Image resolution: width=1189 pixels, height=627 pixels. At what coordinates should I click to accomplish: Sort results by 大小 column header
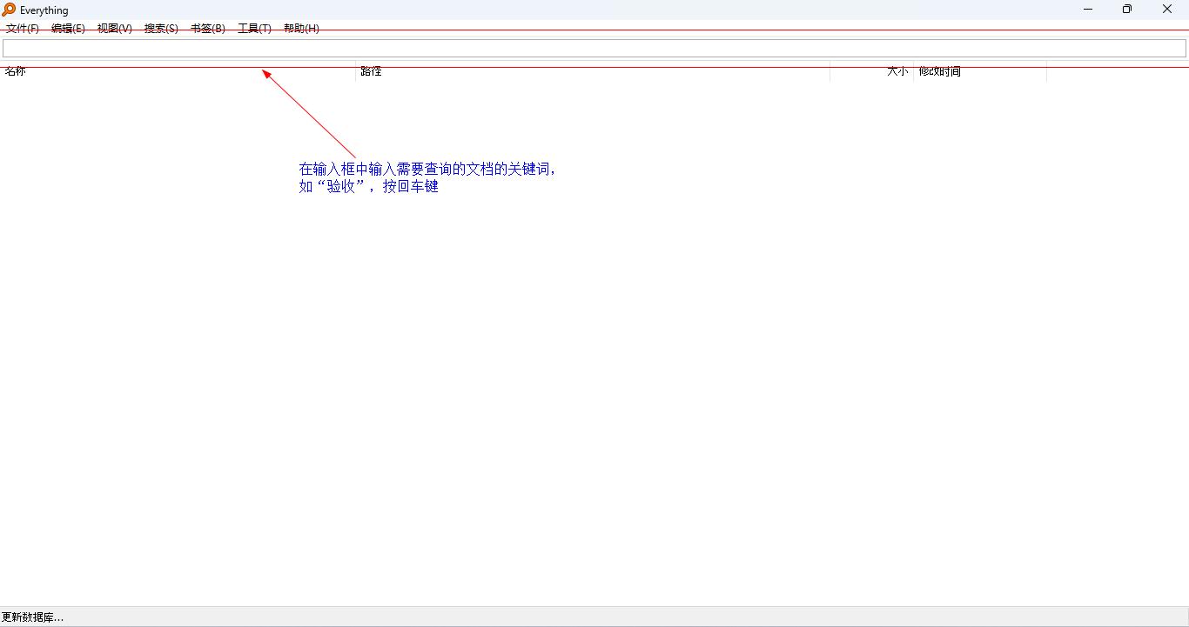tap(872, 71)
